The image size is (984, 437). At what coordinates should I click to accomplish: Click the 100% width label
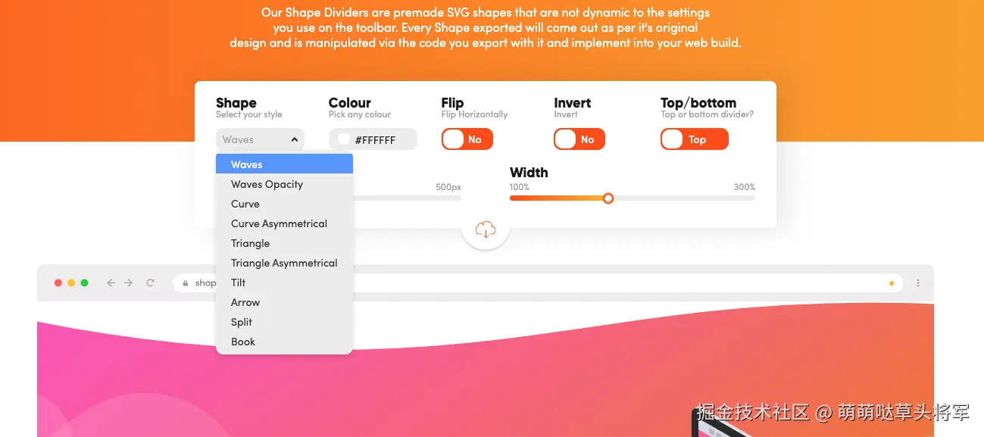[520, 187]
